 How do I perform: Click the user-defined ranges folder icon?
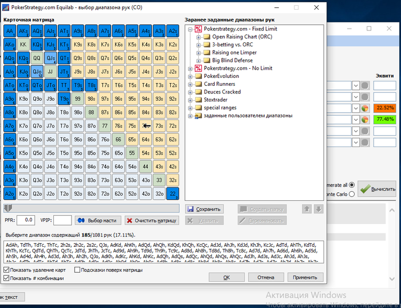pyautogui.click(x=198, y=116)
